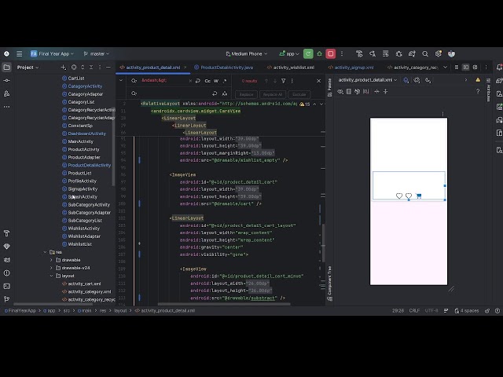The image size is (503, 377).
Task: Open the Component Tree side tab
Action: click(329, 284)
